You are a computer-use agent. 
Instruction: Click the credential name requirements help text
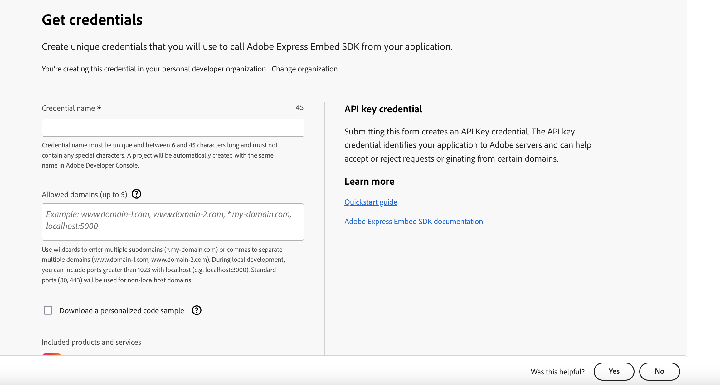click(160, 155)
